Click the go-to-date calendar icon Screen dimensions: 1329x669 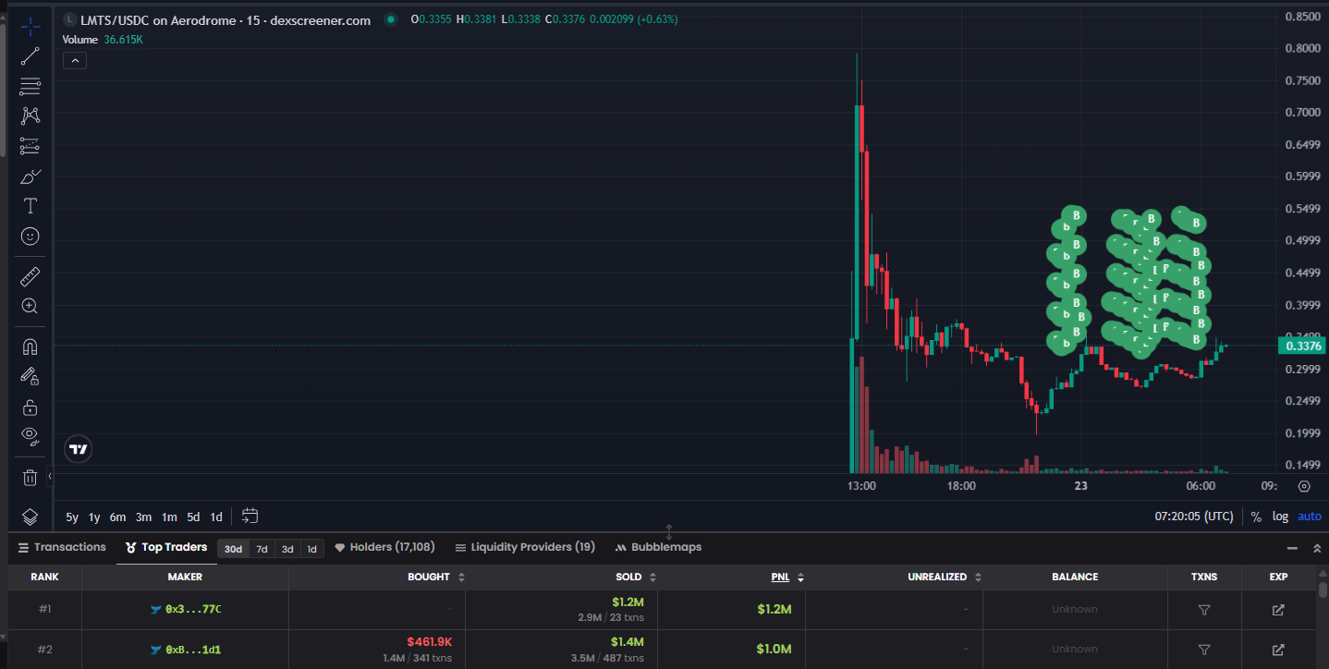(250, 517)
